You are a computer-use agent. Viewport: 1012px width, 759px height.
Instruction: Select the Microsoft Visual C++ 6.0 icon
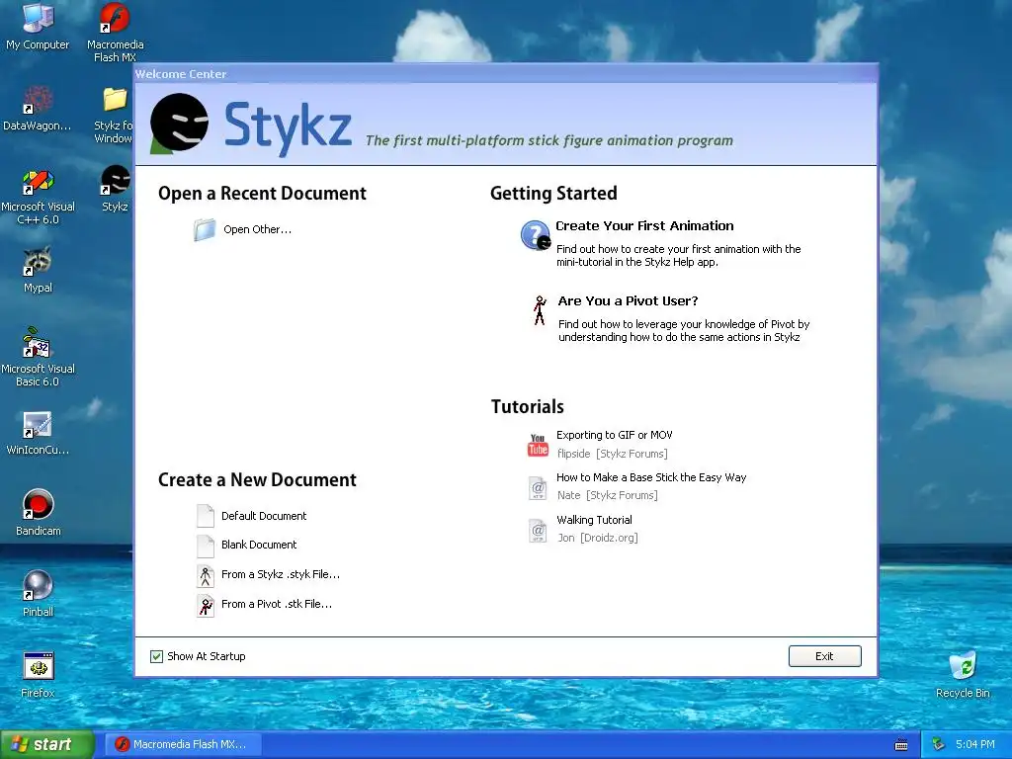click(x=38, y=182)
